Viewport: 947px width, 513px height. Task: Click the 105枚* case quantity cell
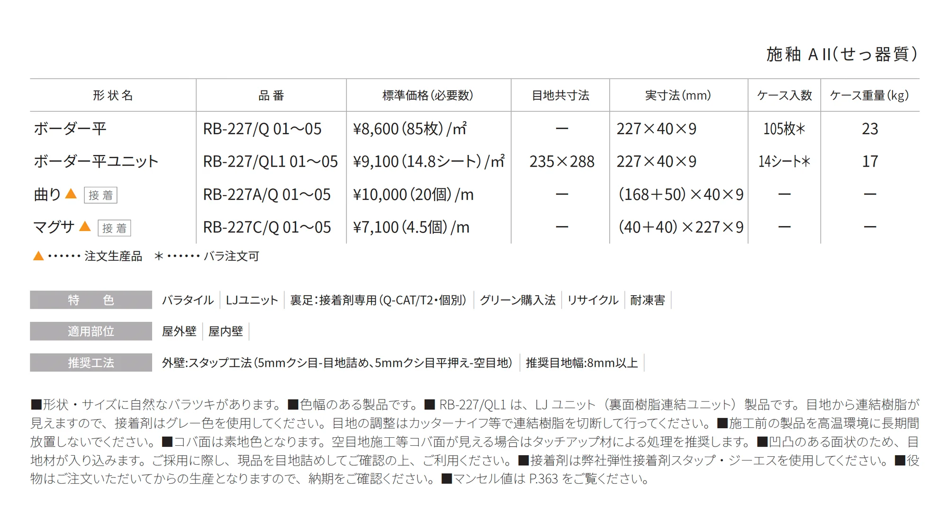784,129
